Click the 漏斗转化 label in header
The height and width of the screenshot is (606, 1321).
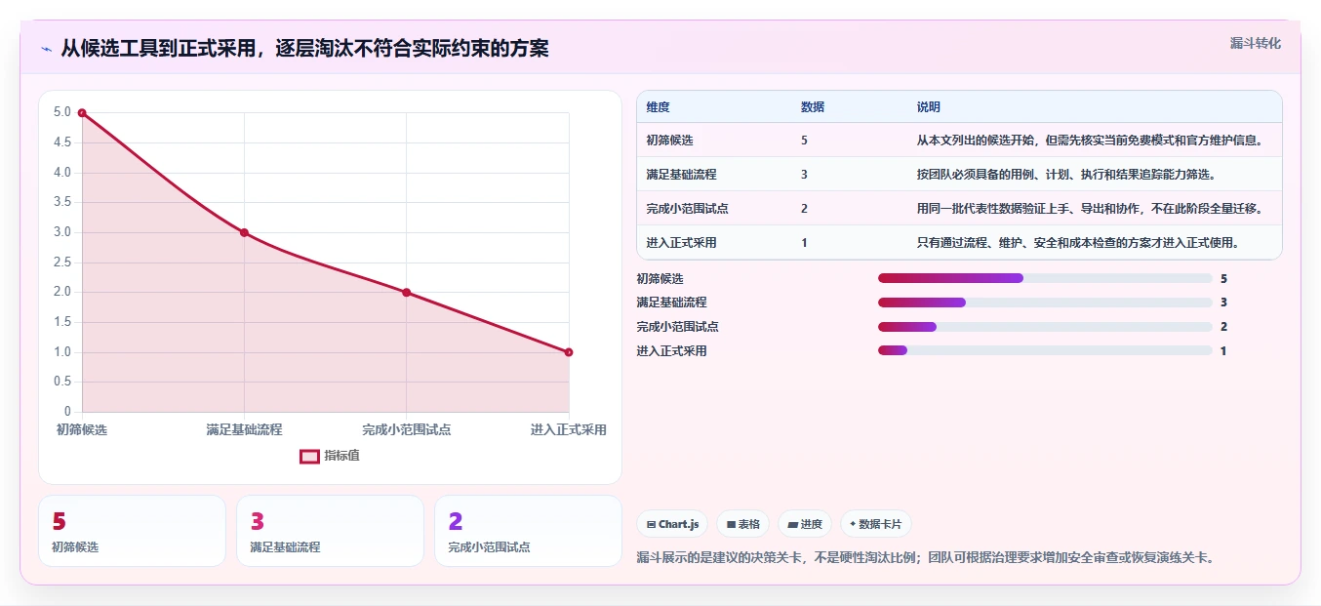coord(1255,43)
